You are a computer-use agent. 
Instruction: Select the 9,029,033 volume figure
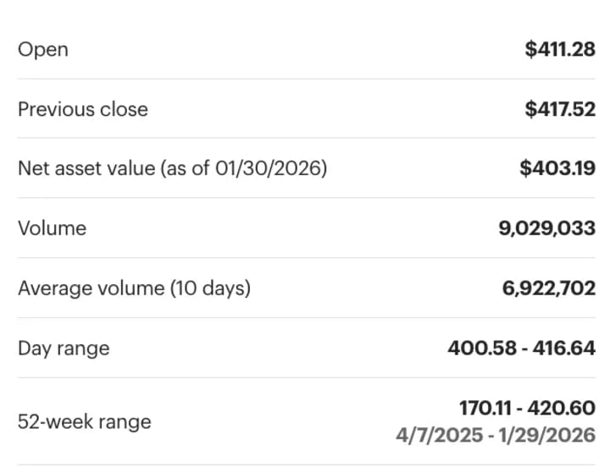pyautogui.click(x=547, y=228)
